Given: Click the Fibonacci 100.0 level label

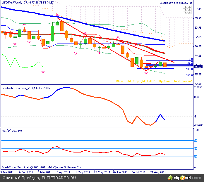Looking at the screenshot, I should pyautogui.click(x=189, y=70).
